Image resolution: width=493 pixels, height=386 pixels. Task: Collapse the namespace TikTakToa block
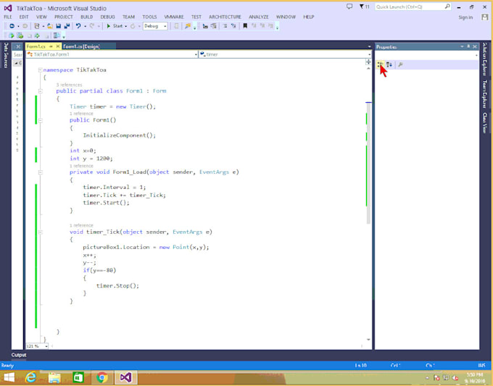point(41,70)
